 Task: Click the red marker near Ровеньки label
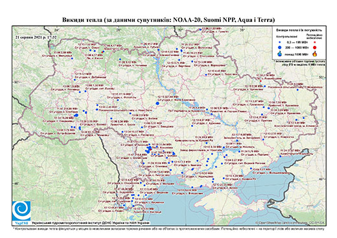click(261, 81)
